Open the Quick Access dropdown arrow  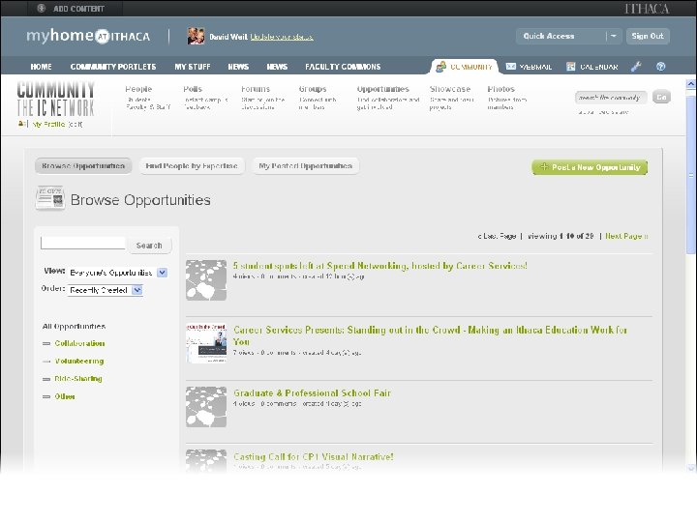point(614,36)
